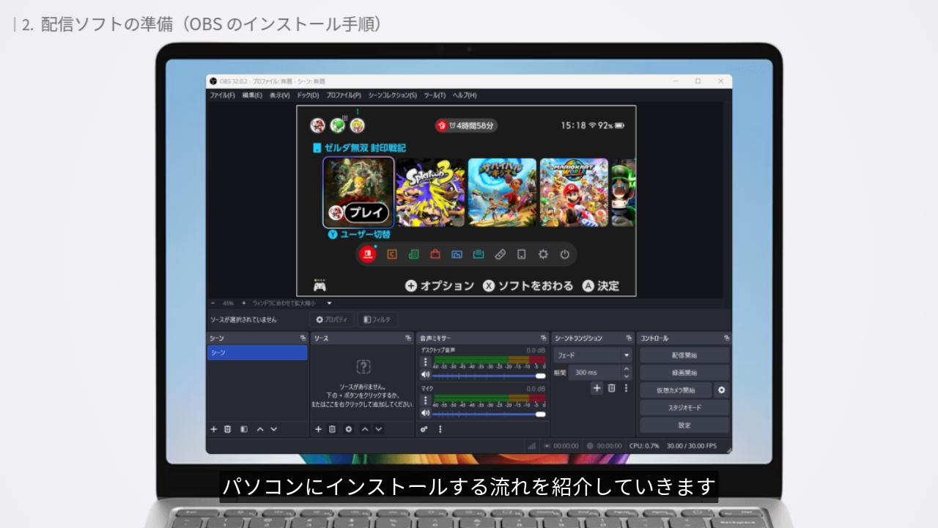Open advanced audio properties gears icon
938x528 pixels.
[x=424, y=429]
